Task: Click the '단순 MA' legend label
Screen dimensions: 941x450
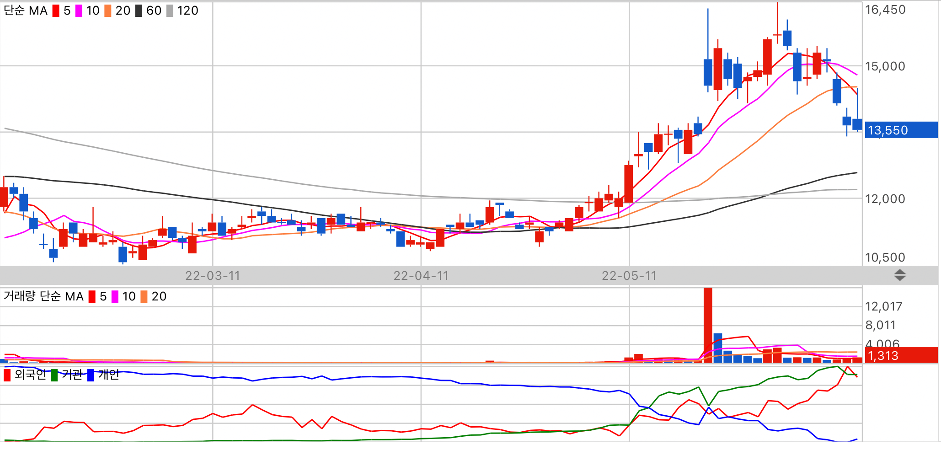Action: coord(26,11)
